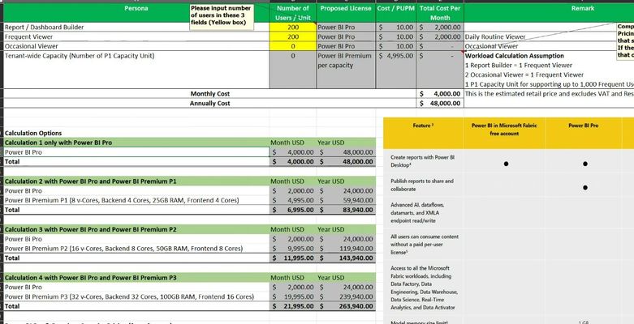Click the 'Annually Cost' label
This screenshot has width=634, height=324.
(210, 104)
